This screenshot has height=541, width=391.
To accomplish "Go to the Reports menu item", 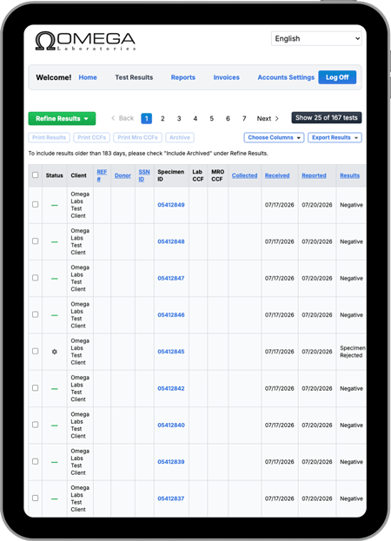I will (183, 77).
